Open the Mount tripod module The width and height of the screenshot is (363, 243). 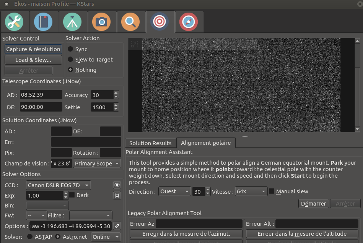point(72,22)
